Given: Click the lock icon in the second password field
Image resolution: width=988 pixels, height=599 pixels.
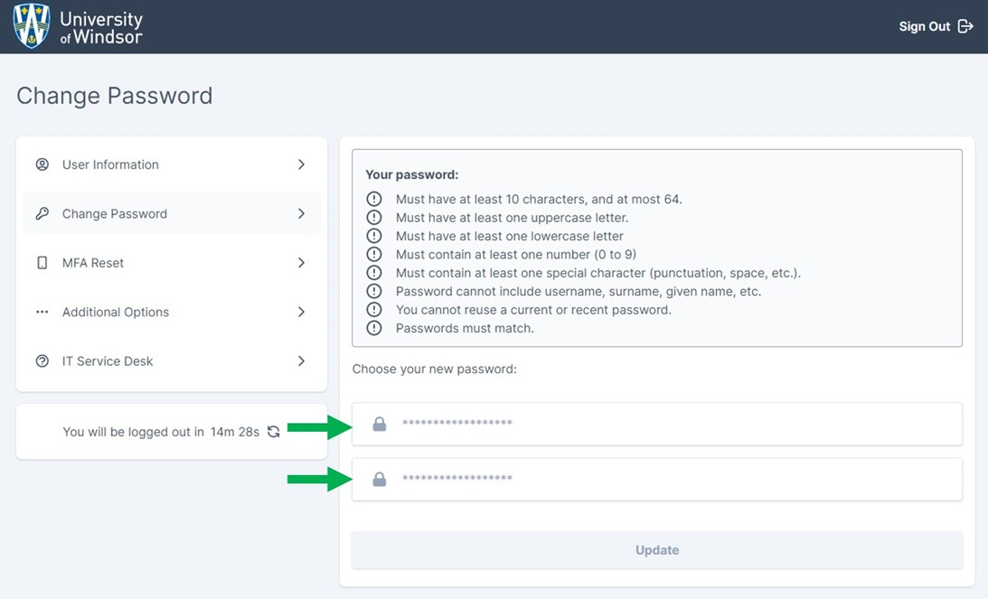Looking at the screenshot, I should [x=379, y=479].
